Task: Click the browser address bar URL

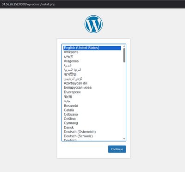Action: click(28, 4)
